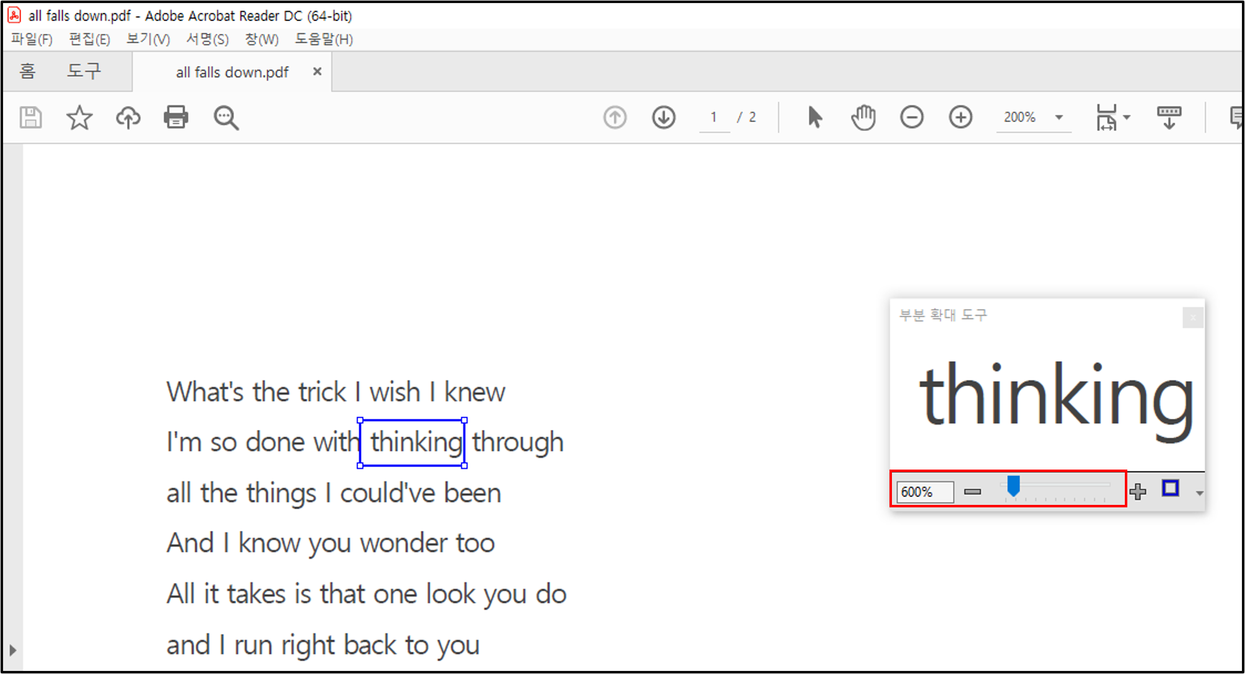Open the 보기(V) menu
The image size is (1245, 674).
(147, 39)
